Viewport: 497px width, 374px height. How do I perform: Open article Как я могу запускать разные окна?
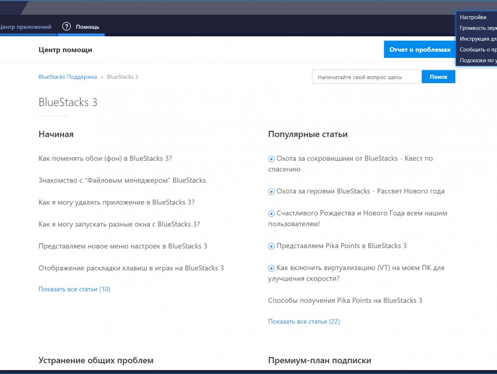click(119, 224)
